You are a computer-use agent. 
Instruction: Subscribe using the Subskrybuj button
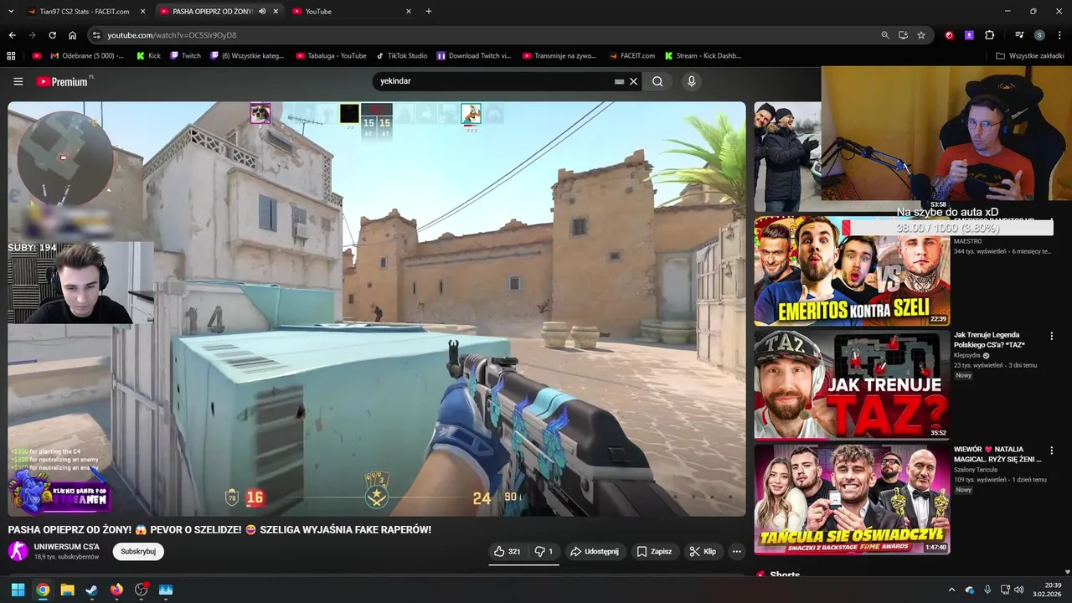[138, 551]
